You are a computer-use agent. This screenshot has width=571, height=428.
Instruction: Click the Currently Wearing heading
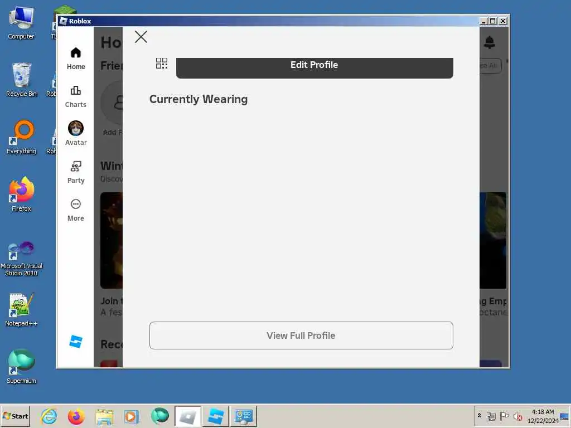[199, 99]
